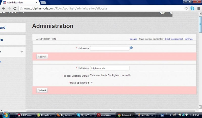Bookmark the page with the star icon
Screen dimensions: 202x118
click(x=186, y=8)
